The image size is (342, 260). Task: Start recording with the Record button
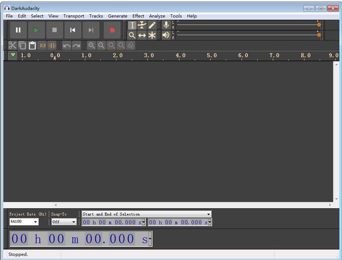112,30
